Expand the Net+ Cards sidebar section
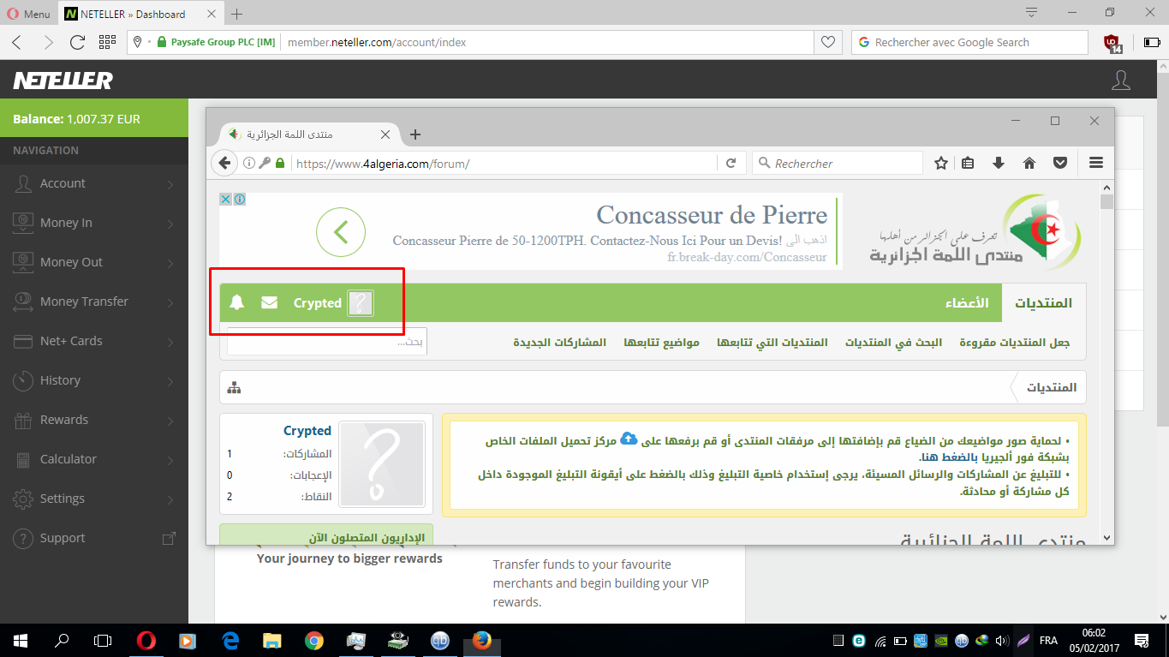This screenshot has width=1169, height=657. click(x=93, y=341)
